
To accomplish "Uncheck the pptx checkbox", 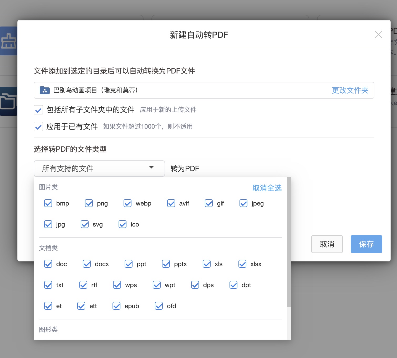I will point(166,264).
